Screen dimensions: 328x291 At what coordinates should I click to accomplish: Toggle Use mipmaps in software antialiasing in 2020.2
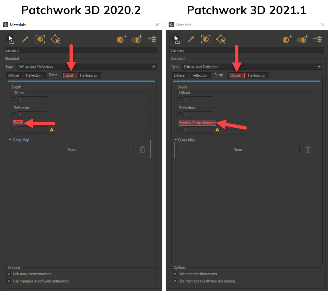coord(9,281)
